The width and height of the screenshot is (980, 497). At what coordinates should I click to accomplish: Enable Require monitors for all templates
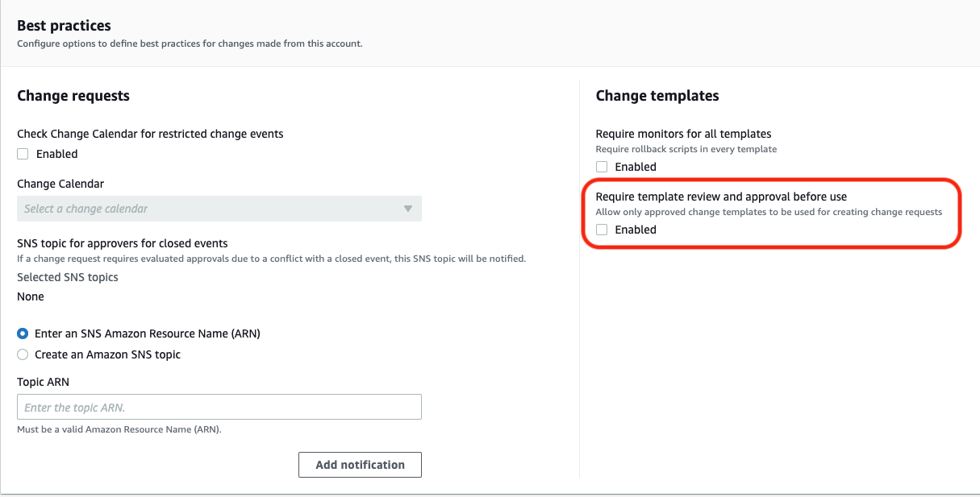coord(602,167)
